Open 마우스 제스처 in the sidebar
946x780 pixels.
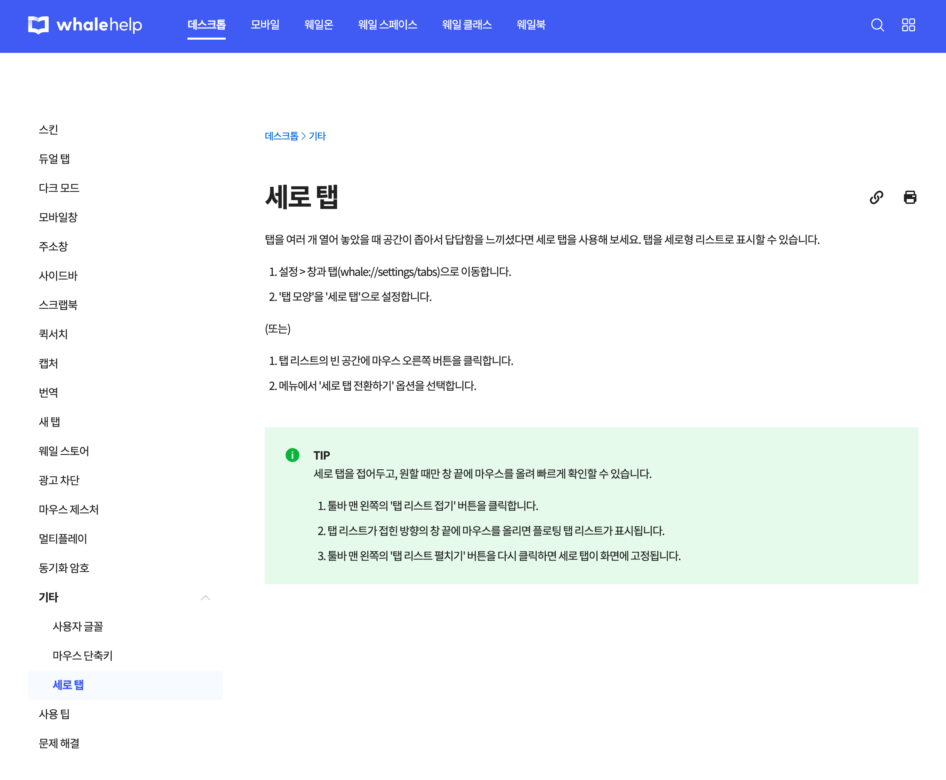(x=69, y=510)
